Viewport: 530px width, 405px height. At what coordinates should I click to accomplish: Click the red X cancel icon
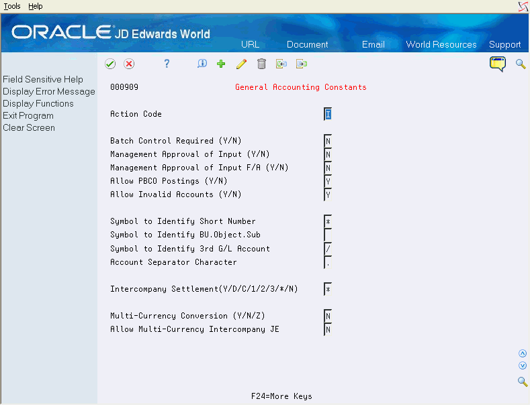(x=129, y=64)
